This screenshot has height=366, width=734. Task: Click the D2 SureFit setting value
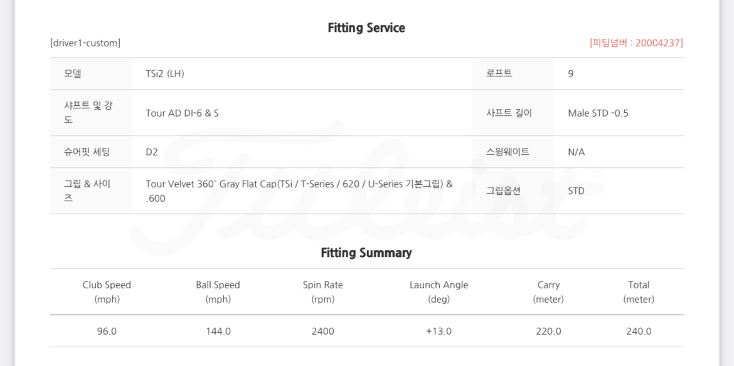[x=152, y=152]
